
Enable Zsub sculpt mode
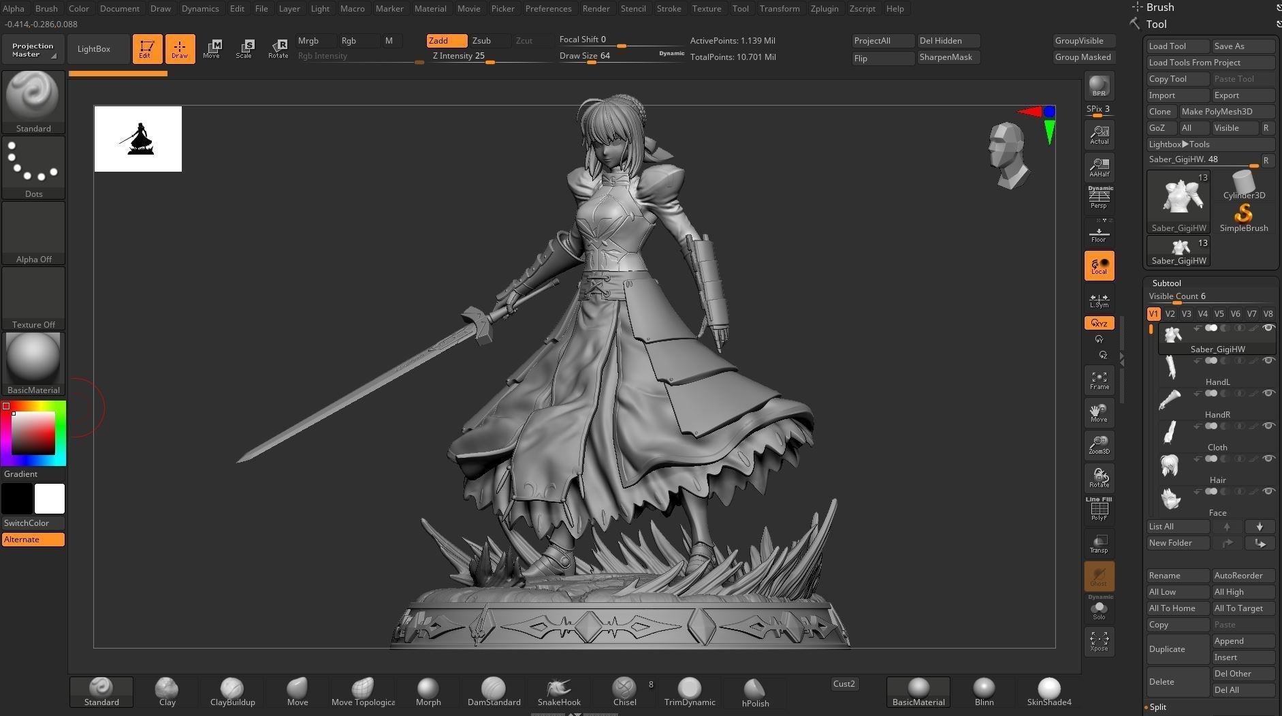490,41
